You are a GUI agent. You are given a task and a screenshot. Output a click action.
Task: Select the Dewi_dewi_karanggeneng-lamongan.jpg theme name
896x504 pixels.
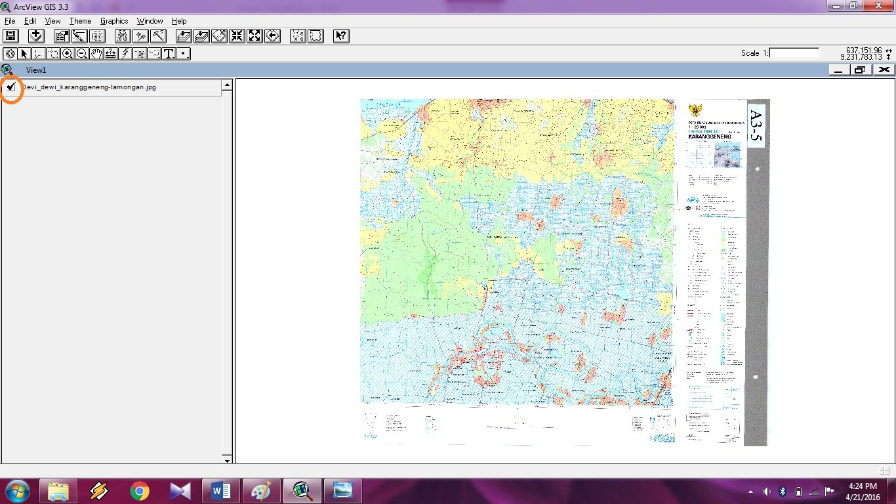89,87
